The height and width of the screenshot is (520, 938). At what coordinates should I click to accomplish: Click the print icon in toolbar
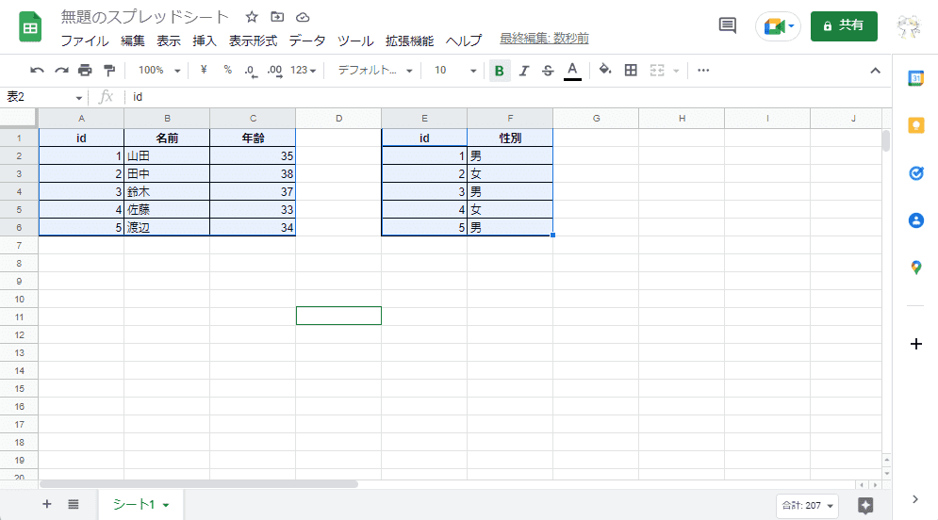[x=85, y=70]
